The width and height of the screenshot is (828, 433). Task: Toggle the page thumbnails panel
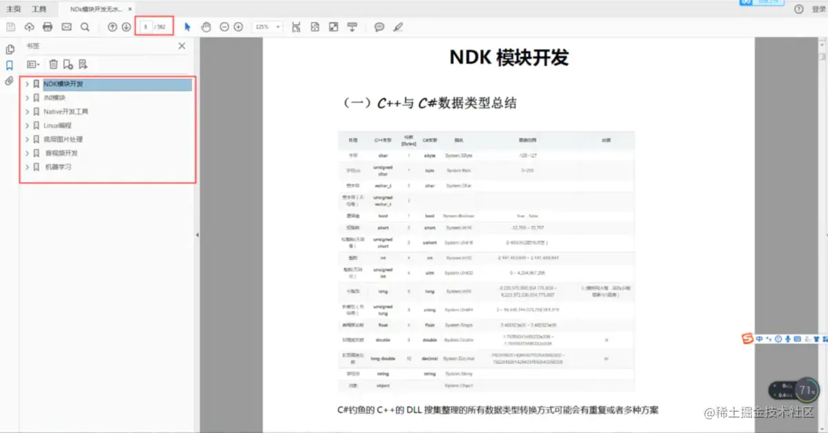click(x=10, y=49)
